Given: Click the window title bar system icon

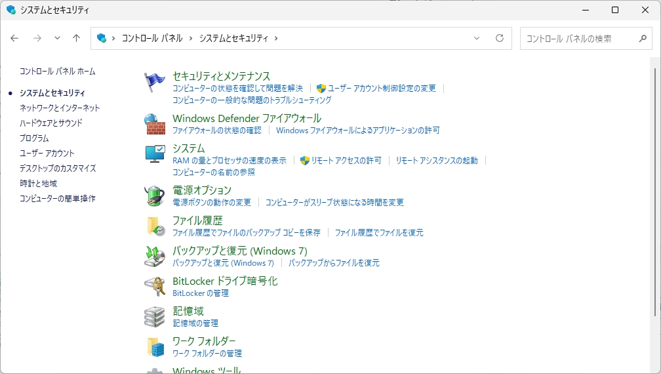Looking at the screenshot, I should click(10, 10).
